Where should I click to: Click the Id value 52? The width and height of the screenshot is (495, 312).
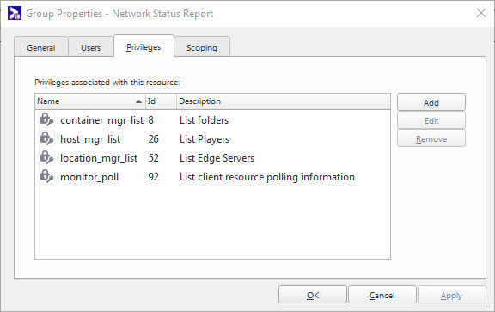click(154, 158)
